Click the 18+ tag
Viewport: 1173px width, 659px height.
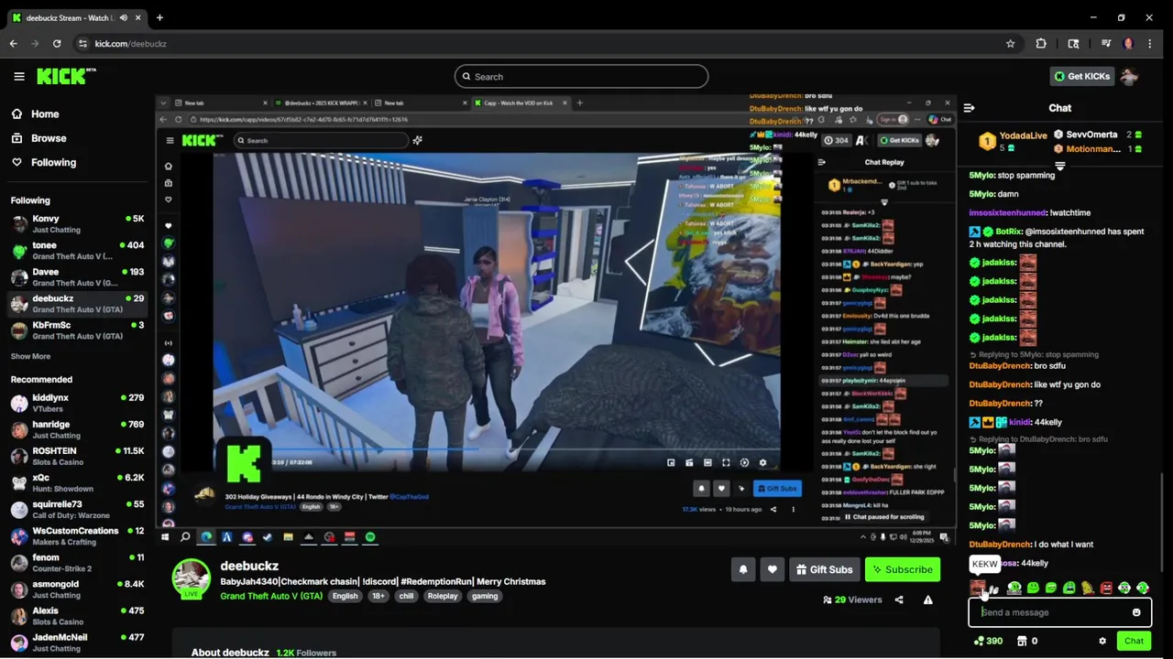pyautogui.click(x=378, y=596)
